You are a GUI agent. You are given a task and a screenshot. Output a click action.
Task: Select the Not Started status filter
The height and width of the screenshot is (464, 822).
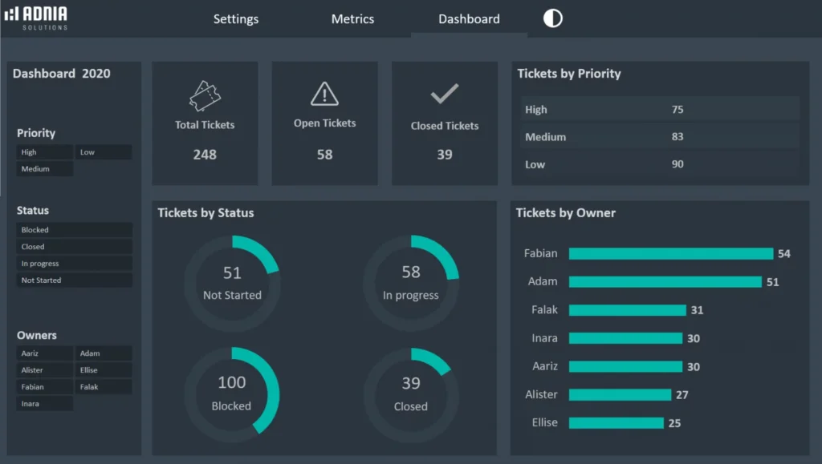[74, 280]
